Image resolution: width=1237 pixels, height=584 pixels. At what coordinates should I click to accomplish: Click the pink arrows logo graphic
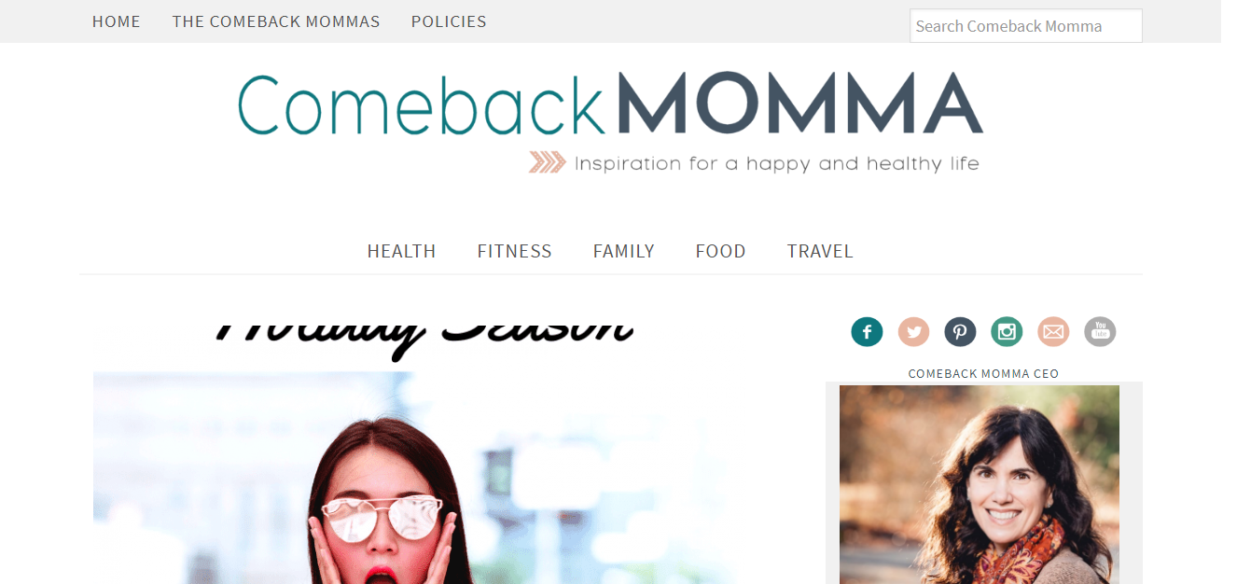[x=548, y=162]
